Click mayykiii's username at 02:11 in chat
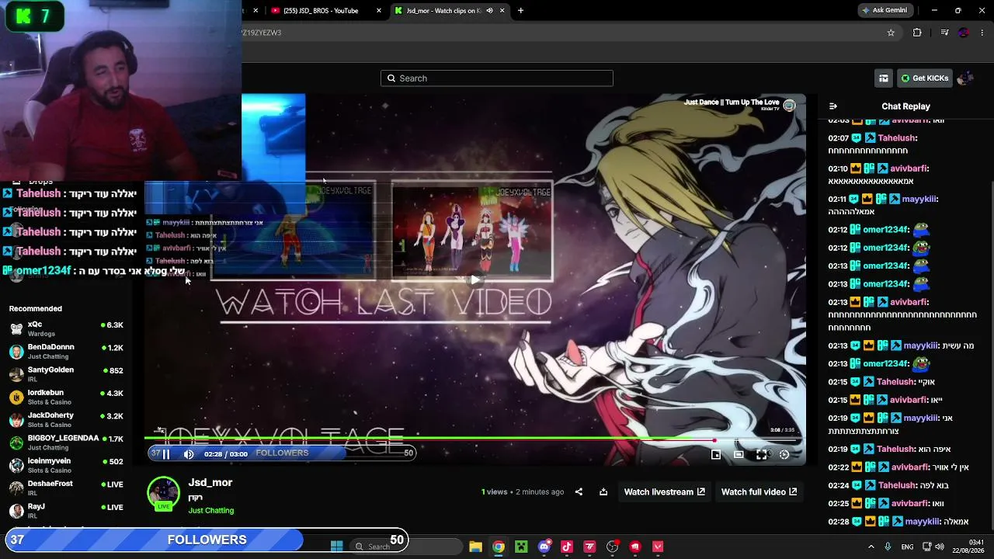The image size is (994, 559). 920,199
